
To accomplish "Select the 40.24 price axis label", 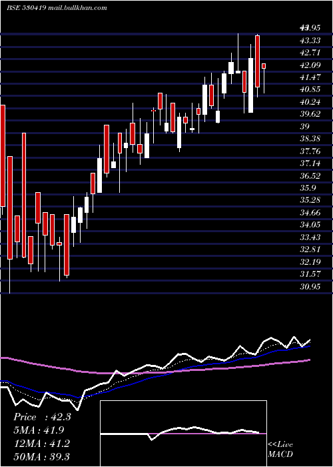I will pos(310,102).
